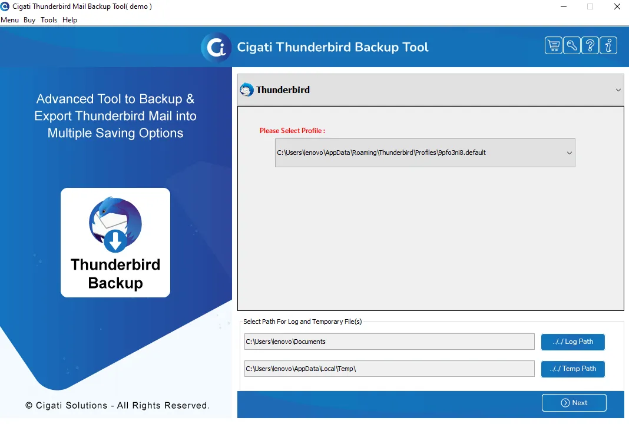Click the log path field C:\Users\lenovo\Documents
Screen dimensions: 629x424
(x=389, y=342)
